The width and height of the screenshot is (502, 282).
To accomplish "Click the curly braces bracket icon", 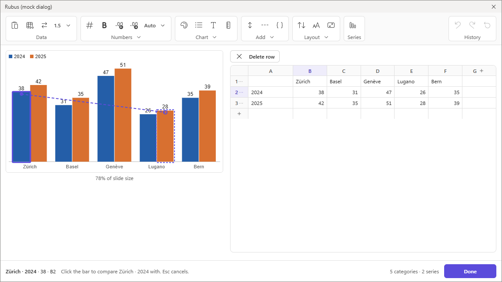I will (280, 25).
